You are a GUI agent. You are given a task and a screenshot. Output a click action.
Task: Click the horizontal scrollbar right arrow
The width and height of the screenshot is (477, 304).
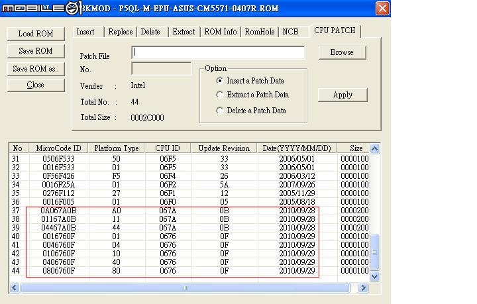[363, 288]
